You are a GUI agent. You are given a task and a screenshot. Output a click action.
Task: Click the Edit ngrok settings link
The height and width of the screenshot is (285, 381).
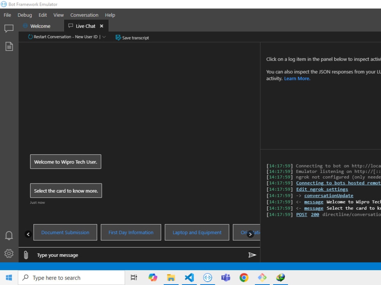[322, 189]
